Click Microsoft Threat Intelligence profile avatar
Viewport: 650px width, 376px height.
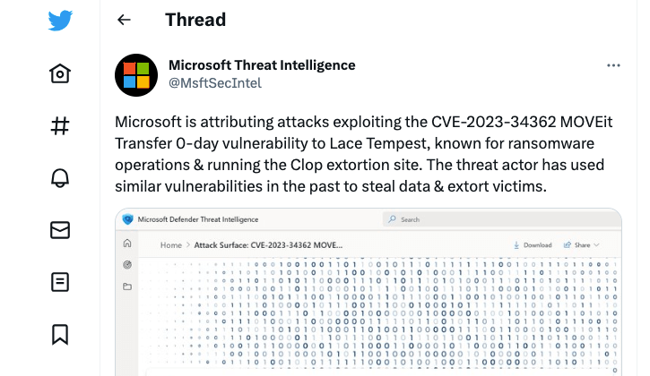(136, 75)
